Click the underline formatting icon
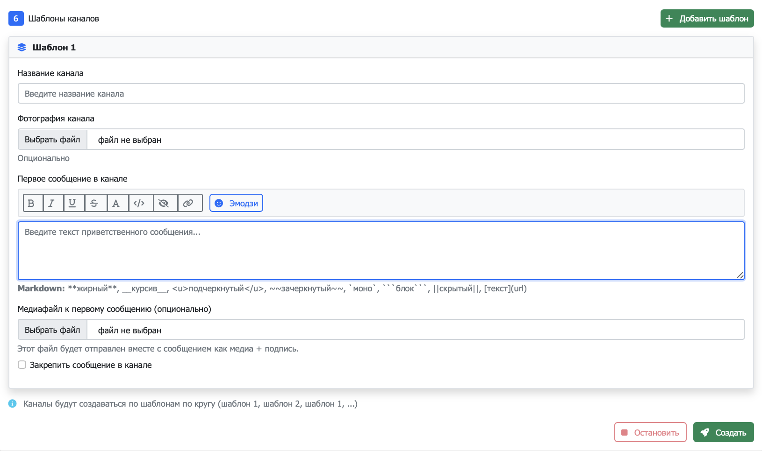Screen dimensions: 762x451 click(72, 203)
